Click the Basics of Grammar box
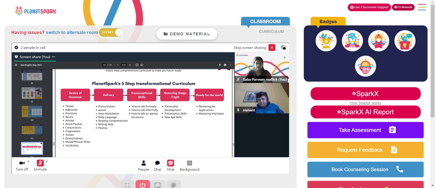Viewport: 435px width, 188px height. [x=75, y=95]
